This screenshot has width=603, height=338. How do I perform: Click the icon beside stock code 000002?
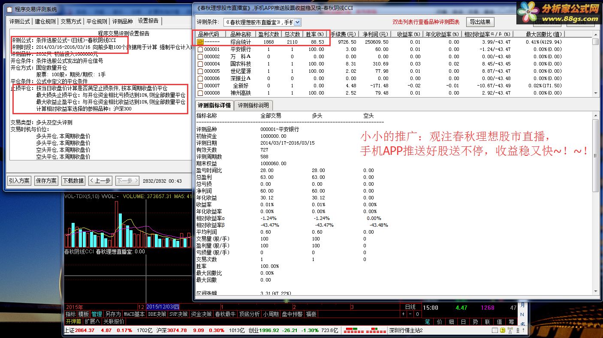coord(200,56)
